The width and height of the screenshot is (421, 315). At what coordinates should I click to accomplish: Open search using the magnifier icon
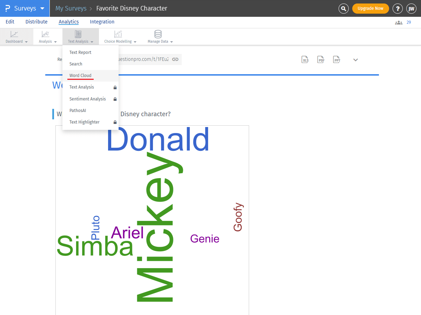[343, 8]
